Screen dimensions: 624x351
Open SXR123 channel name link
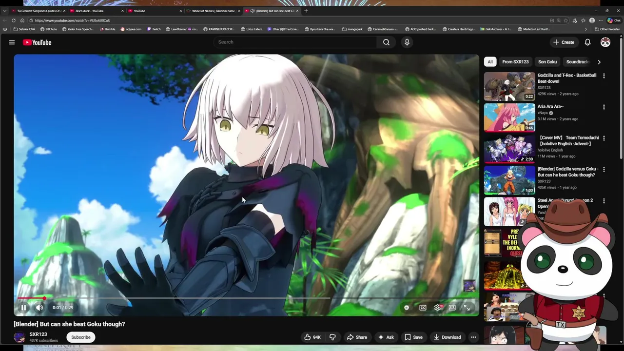pyautogui.click(x=38, y=334)
